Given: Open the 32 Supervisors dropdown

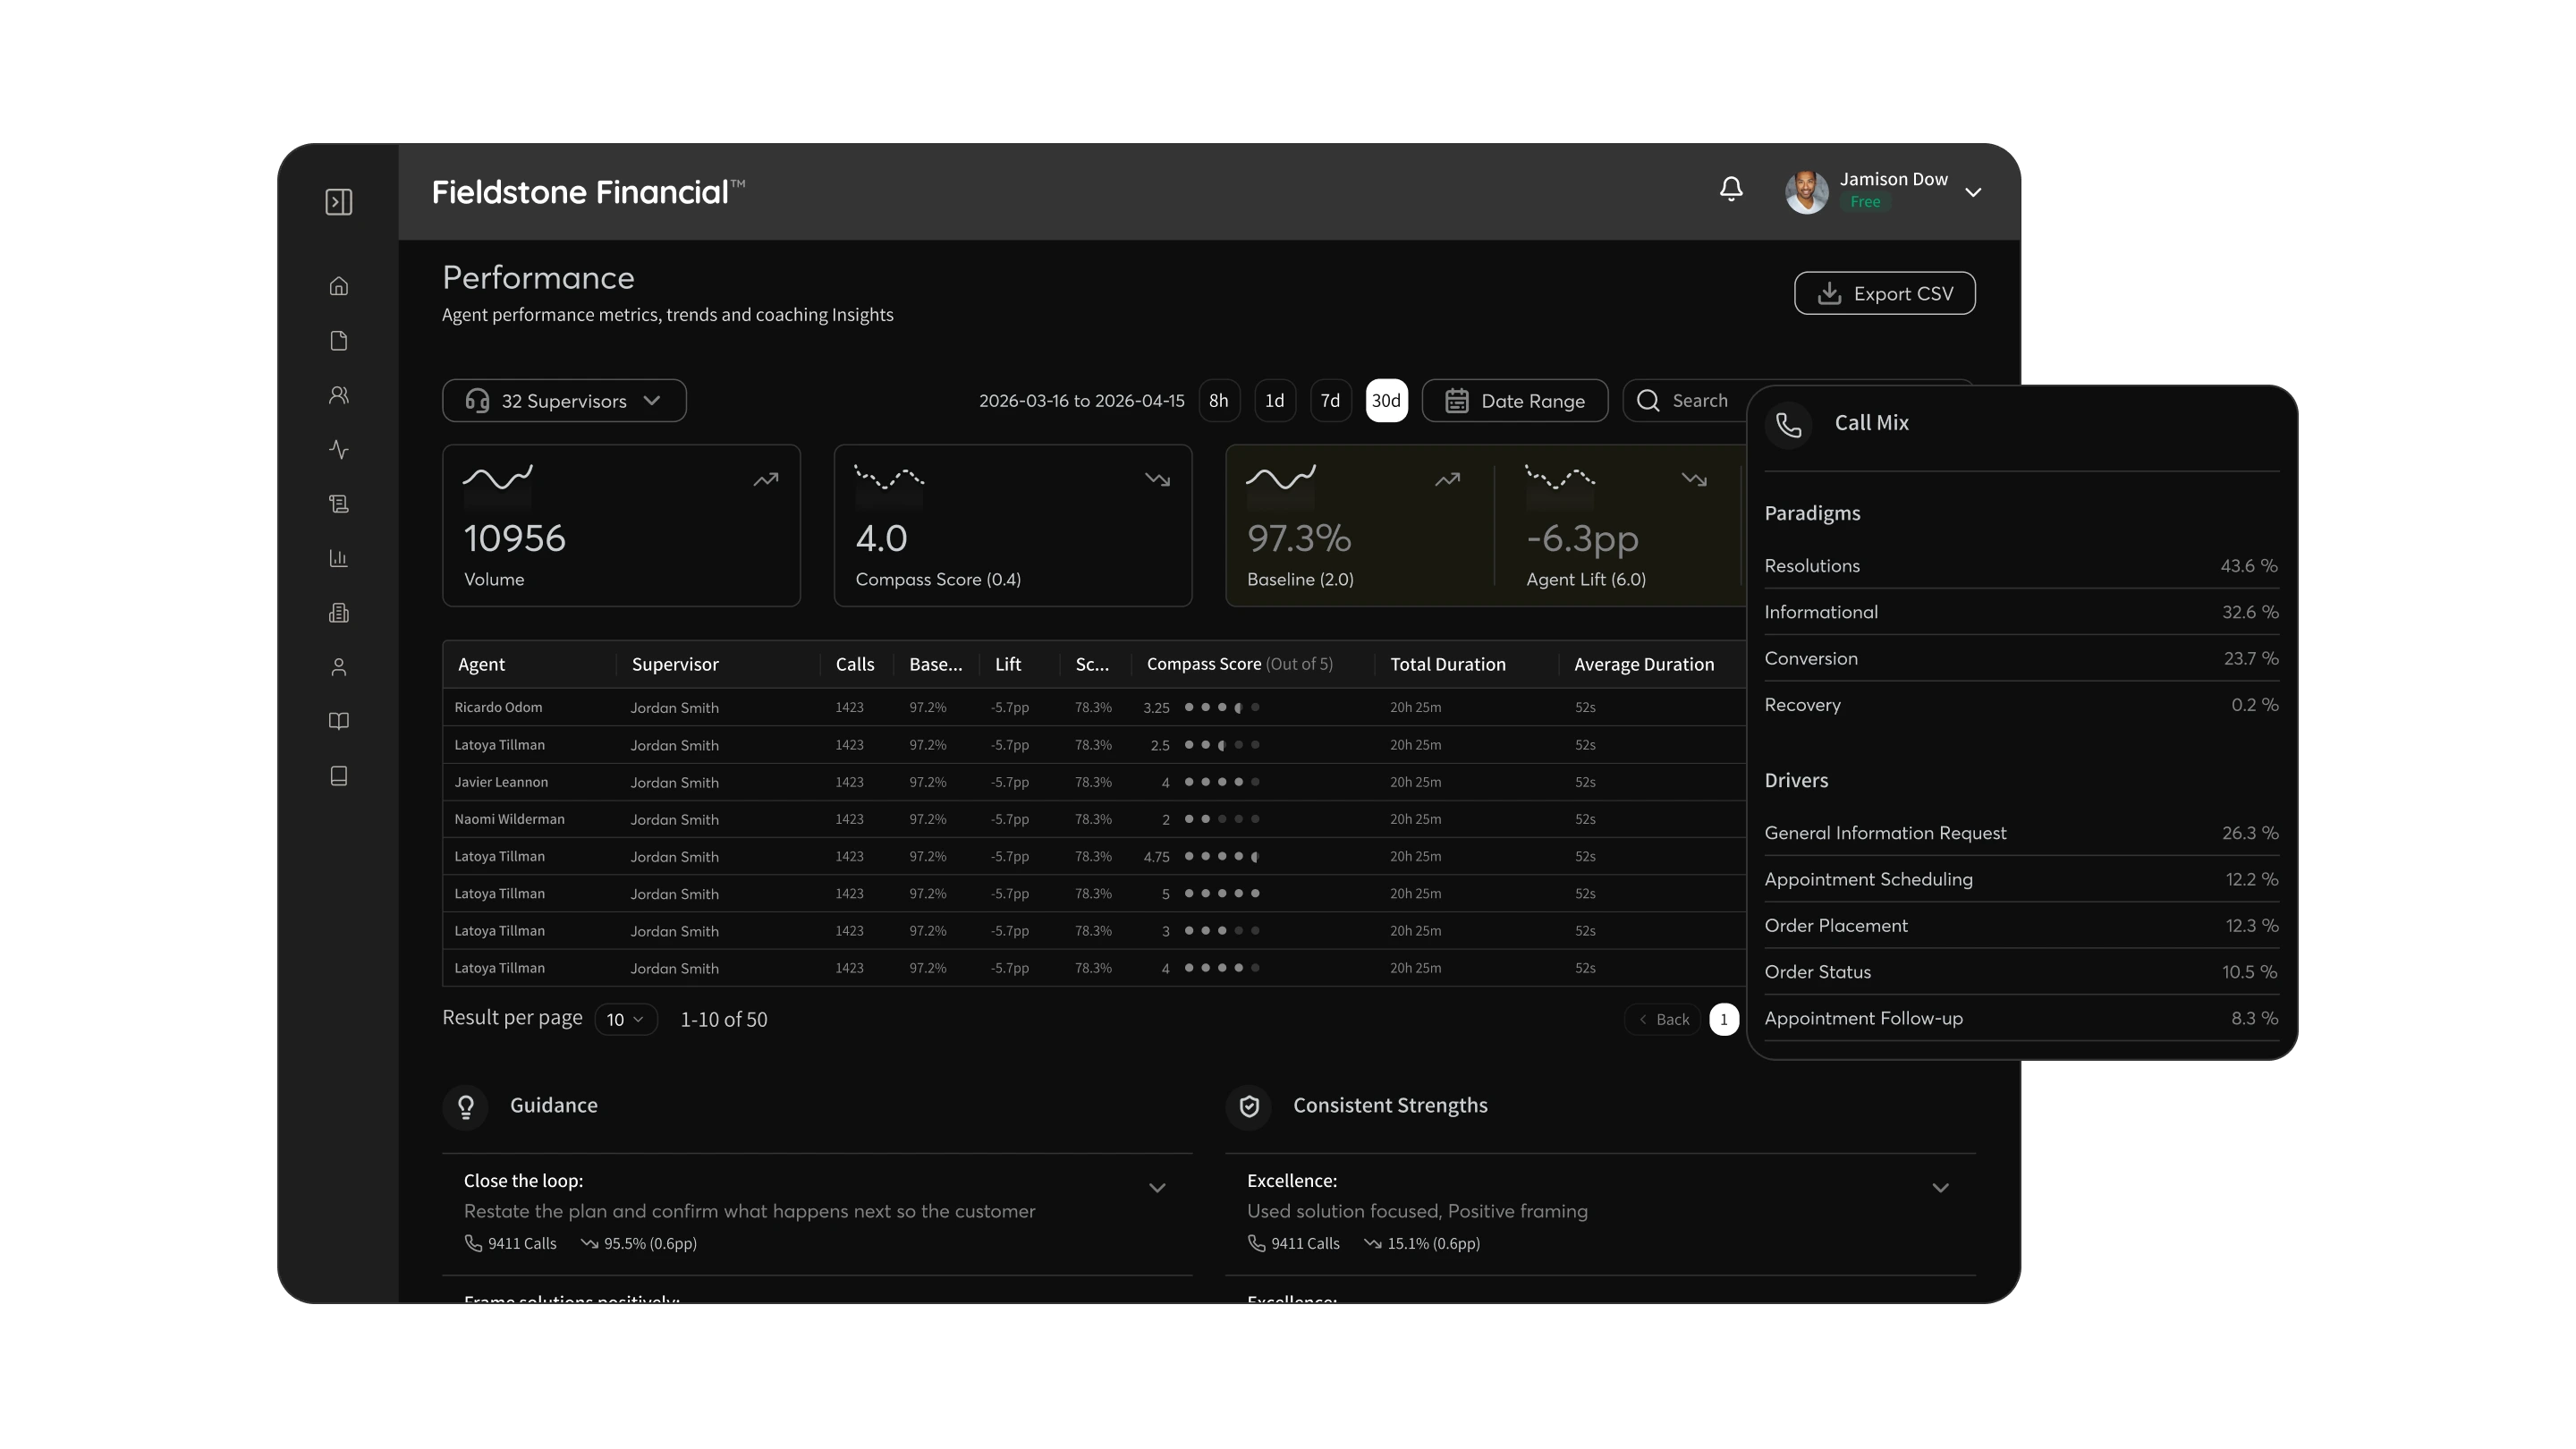Looking at the screenshot, I should (564, 401).
